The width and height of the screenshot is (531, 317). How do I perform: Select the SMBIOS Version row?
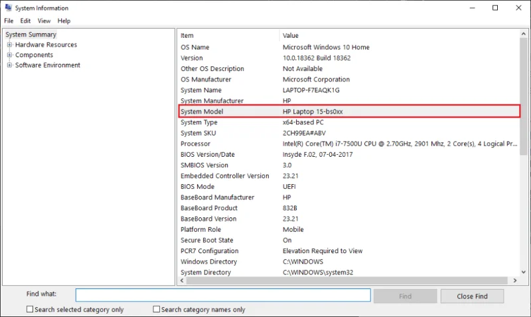point(349,165)
